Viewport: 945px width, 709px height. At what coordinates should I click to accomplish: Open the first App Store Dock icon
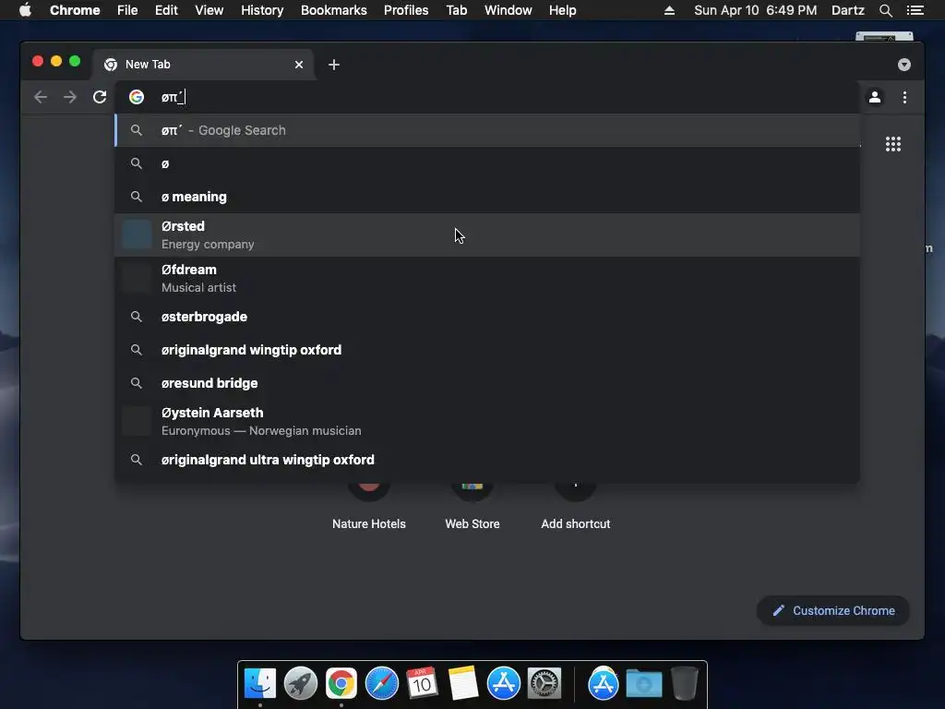click(x=503, y=684)
